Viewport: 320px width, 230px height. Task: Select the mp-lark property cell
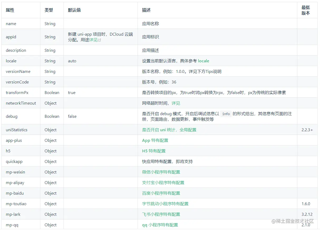[x=21, y=214]
